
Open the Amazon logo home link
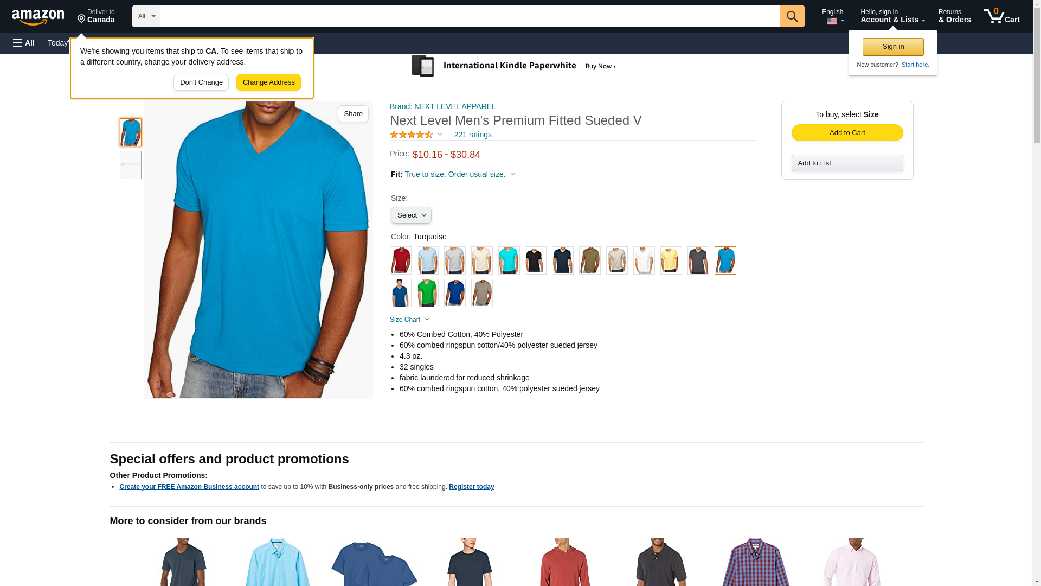tap(38, 17)
